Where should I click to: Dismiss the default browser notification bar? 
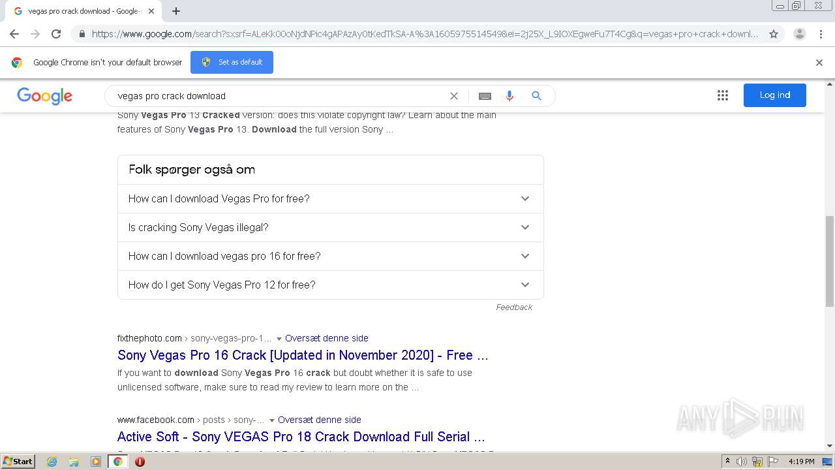pyautogui.click(x=819, y=63)
